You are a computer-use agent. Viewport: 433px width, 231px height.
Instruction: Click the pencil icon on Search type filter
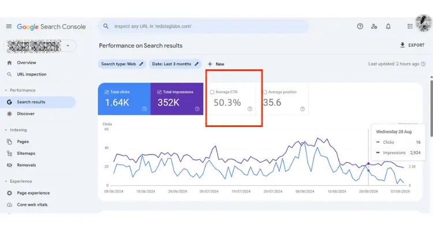[141, 64]
